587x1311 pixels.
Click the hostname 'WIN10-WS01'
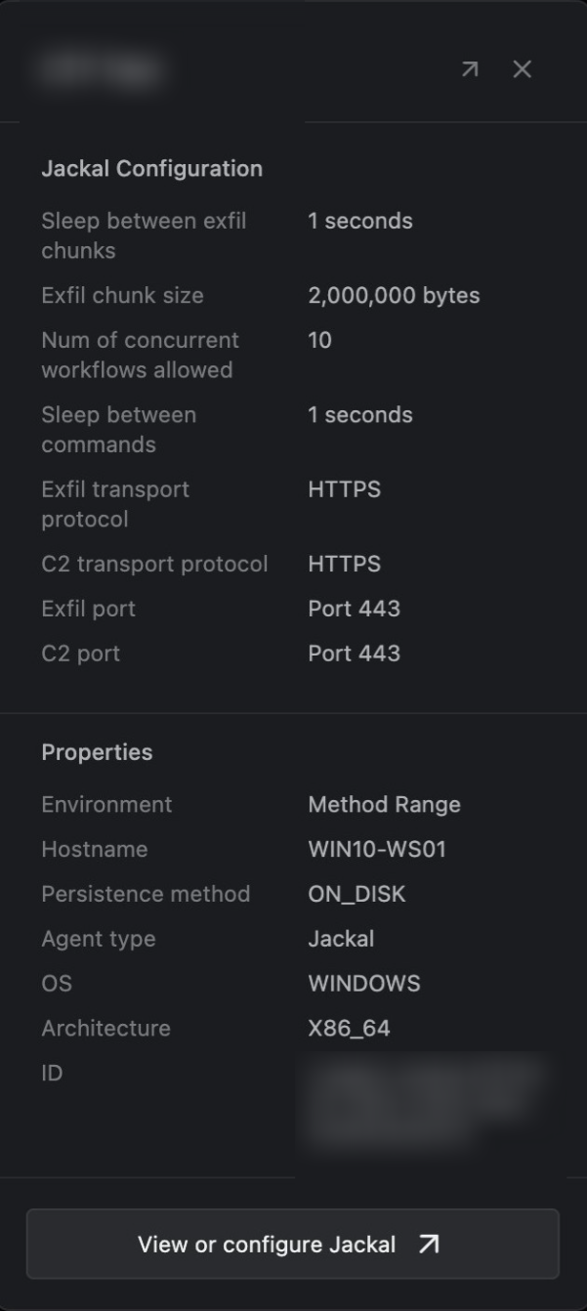[377, 850]
